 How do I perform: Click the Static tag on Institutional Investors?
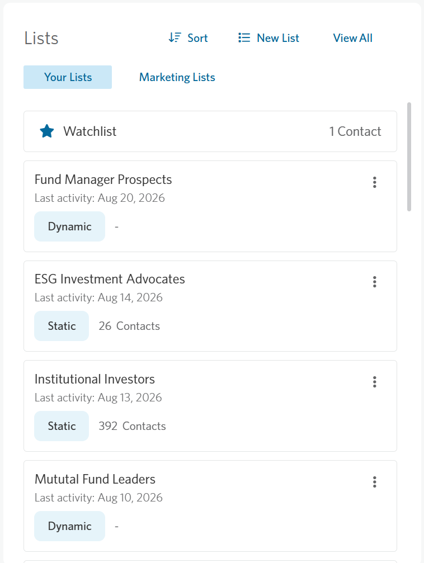click(x=62, y=426)
